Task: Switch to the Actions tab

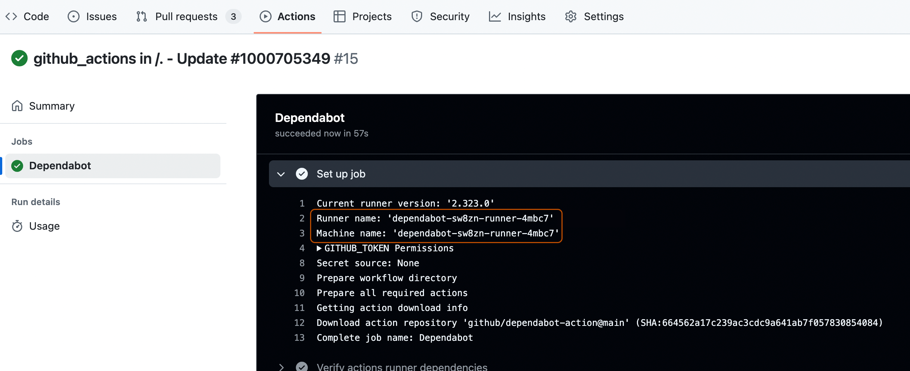Action: [x=296, y=16]
